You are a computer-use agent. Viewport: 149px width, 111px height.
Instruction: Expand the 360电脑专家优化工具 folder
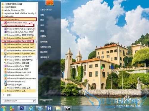18,4
